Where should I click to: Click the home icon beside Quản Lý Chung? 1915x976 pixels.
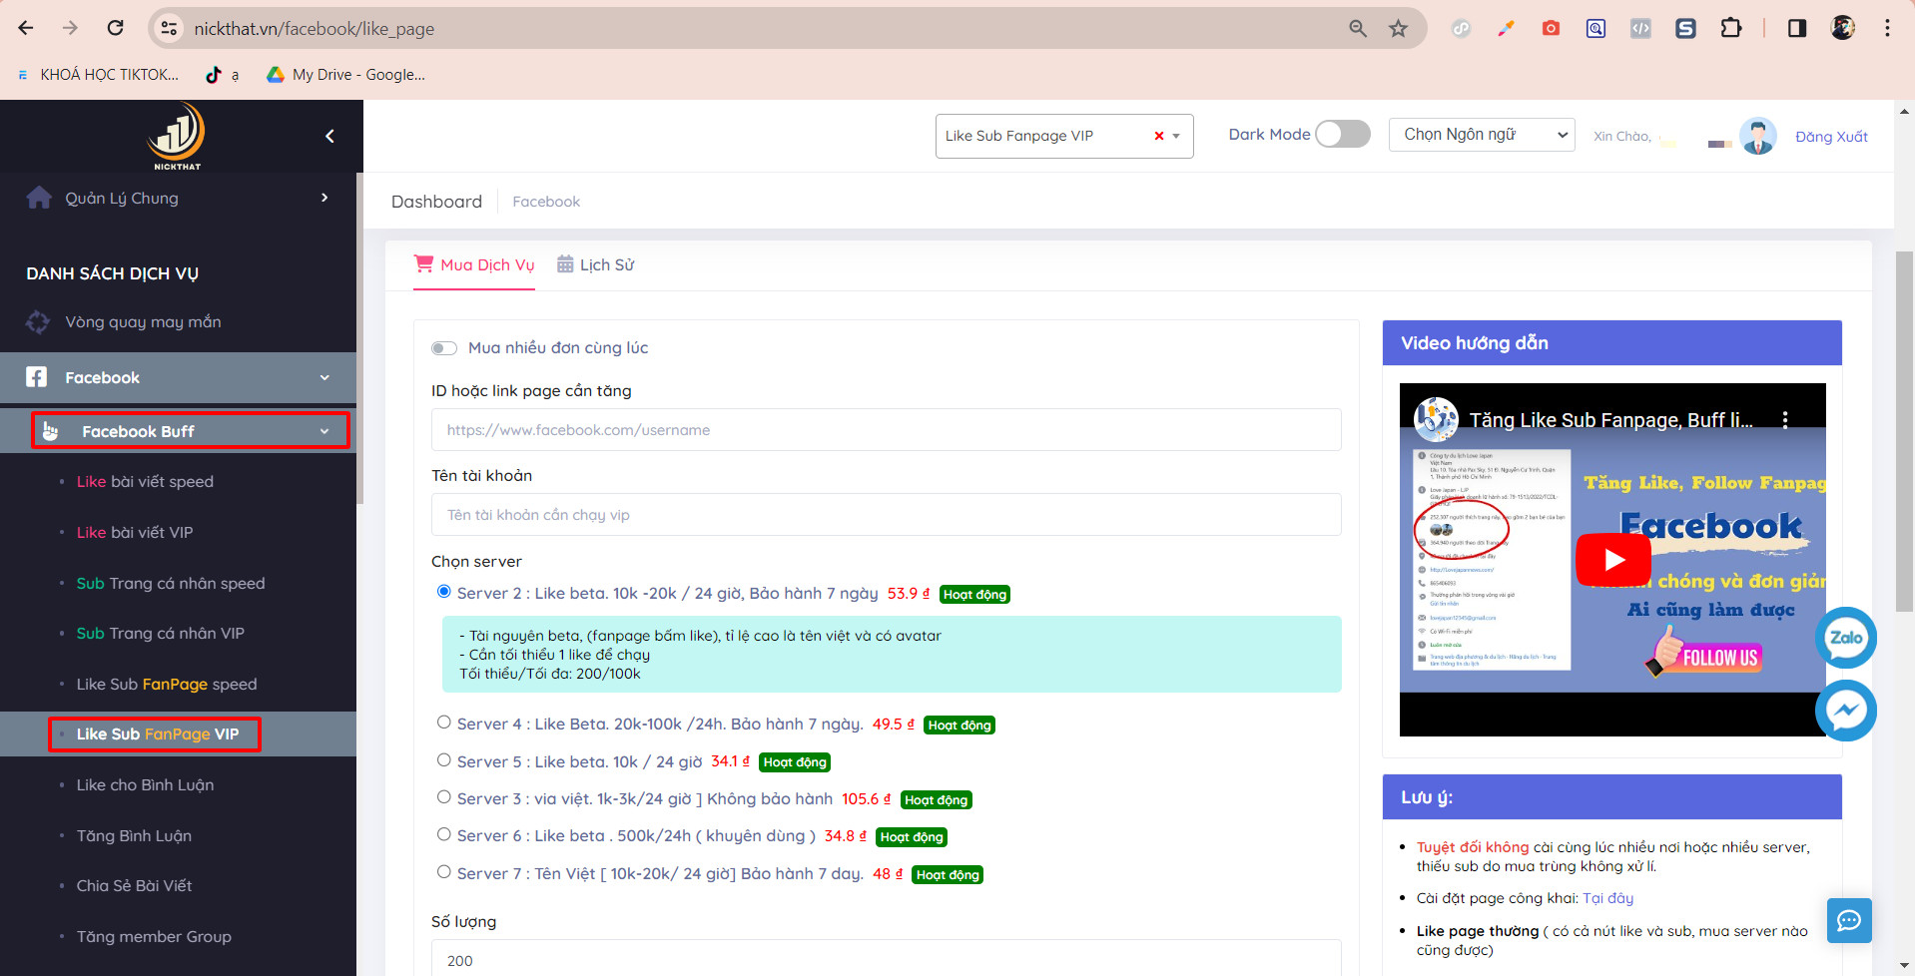pos(39,198)
